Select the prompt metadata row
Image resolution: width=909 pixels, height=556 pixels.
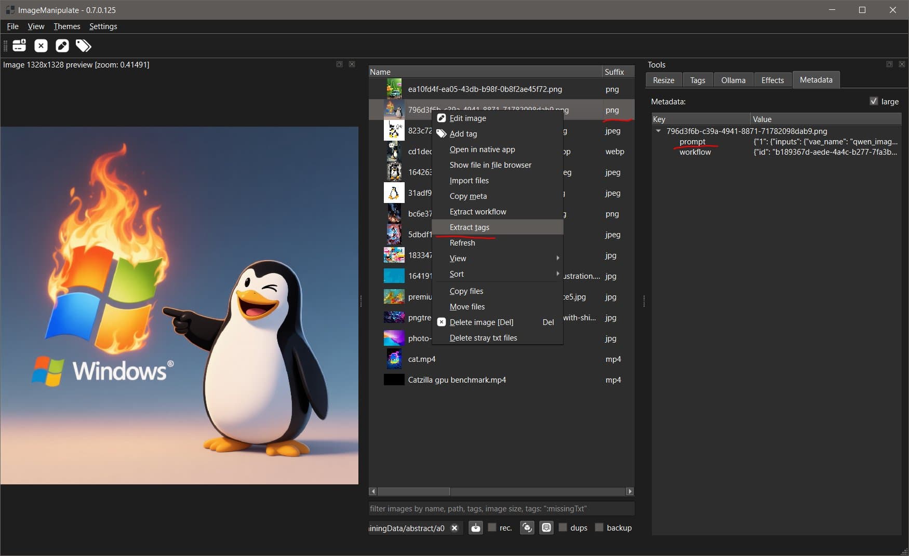pyautogui.click(x=777, y=141)
